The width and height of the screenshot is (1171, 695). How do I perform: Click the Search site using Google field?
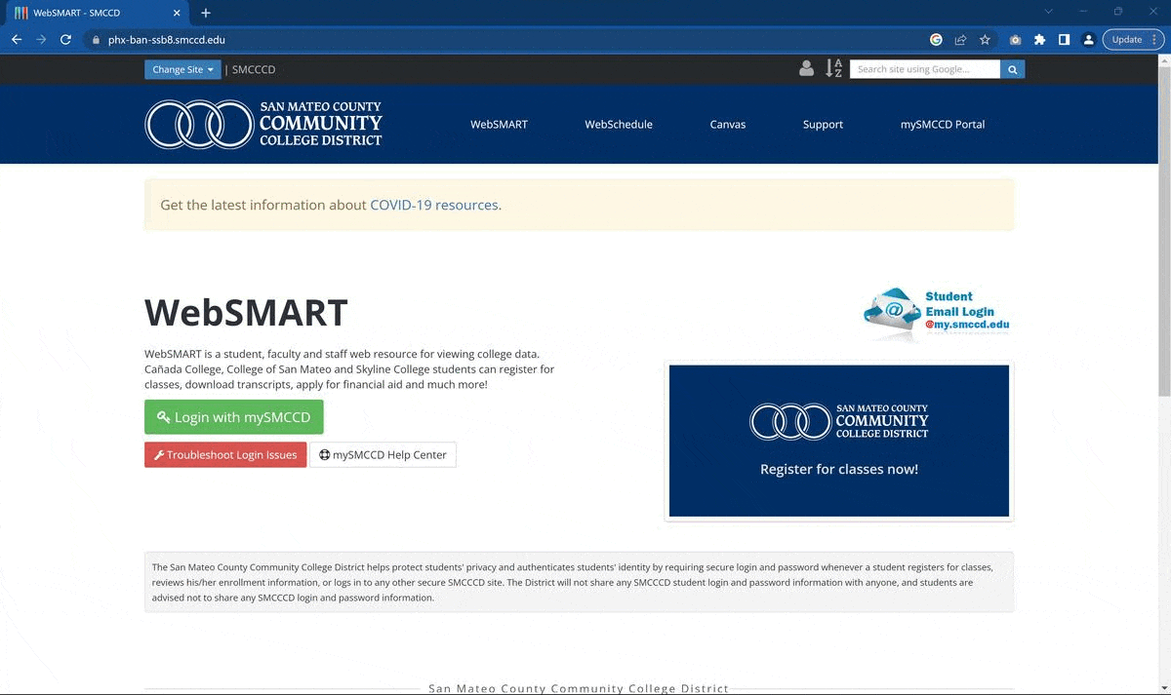(924, 69)
